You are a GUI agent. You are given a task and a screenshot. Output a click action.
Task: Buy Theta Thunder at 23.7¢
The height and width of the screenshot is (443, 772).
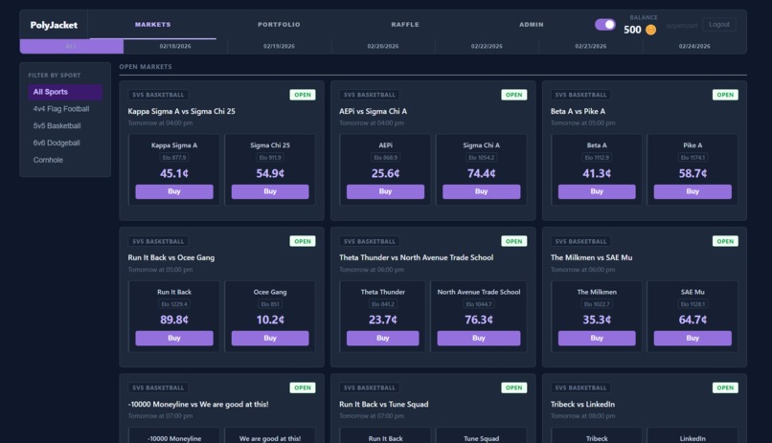point(382,339)
